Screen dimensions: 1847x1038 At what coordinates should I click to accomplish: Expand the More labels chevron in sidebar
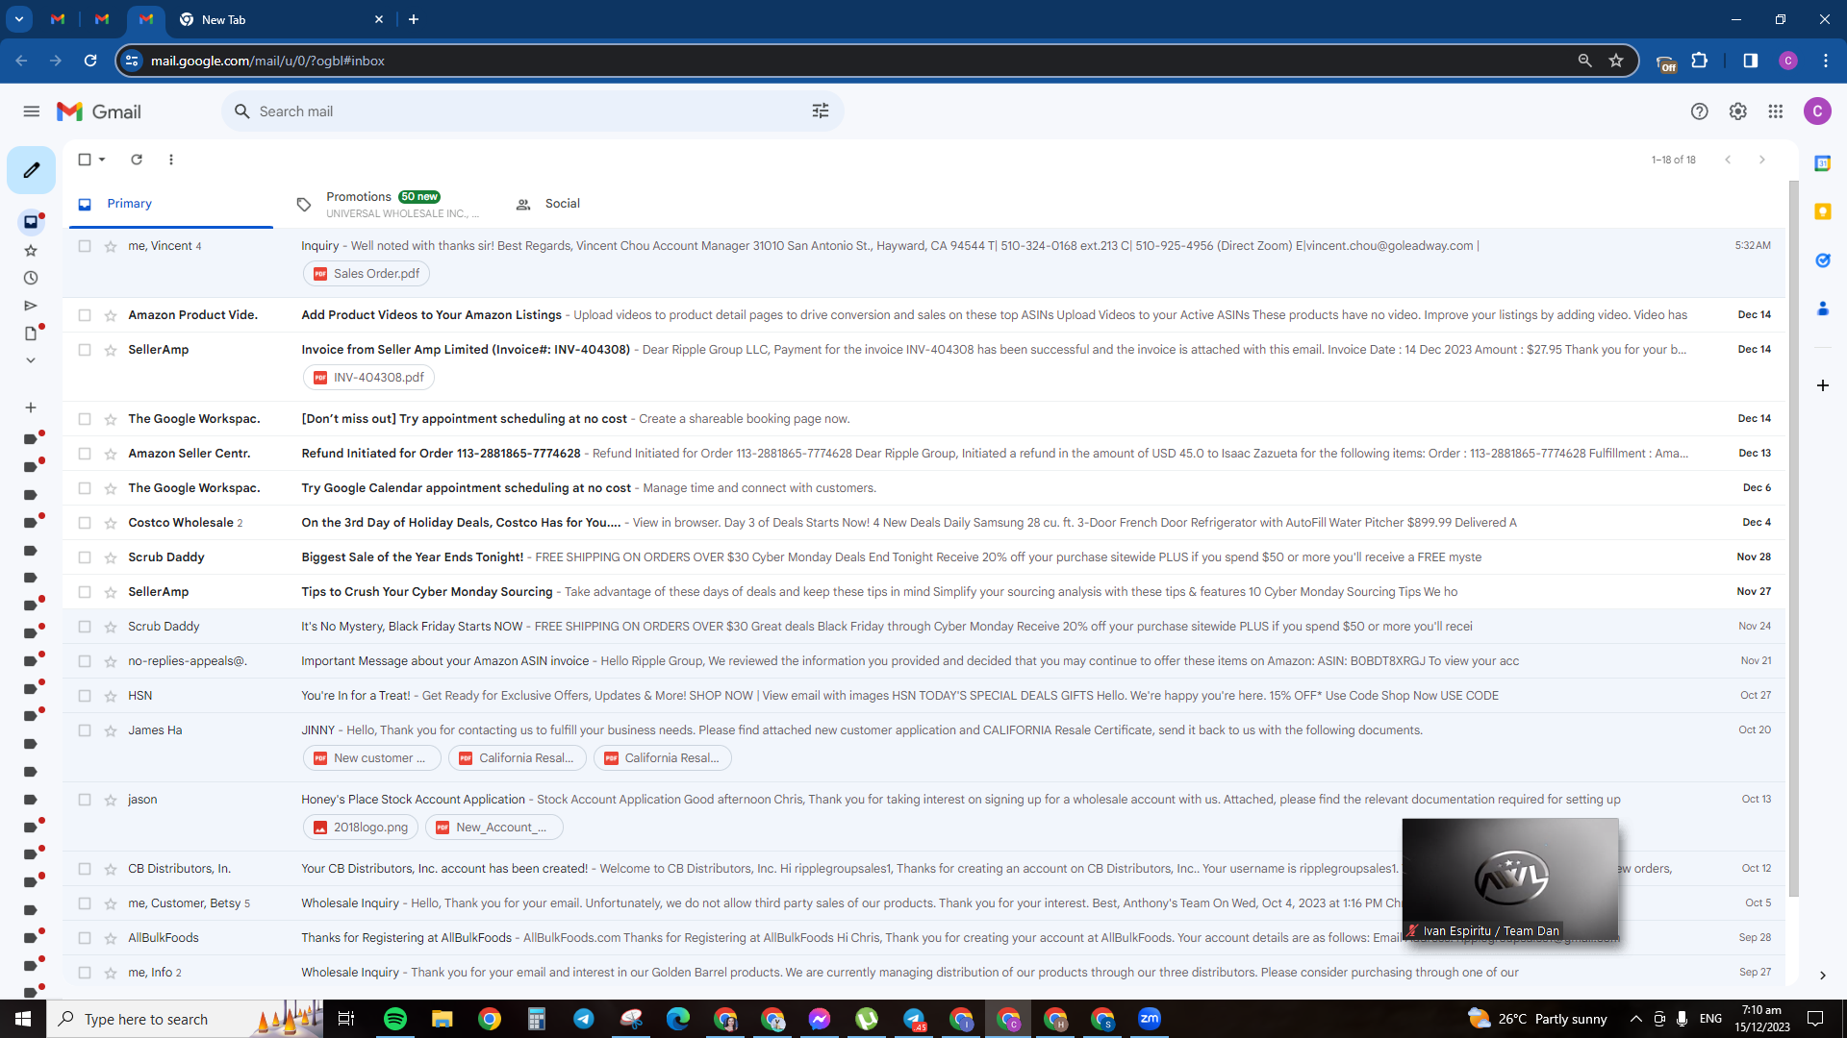point(31,360)
